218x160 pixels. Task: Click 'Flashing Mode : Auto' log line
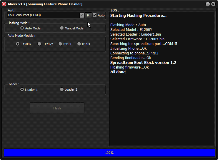128,25
